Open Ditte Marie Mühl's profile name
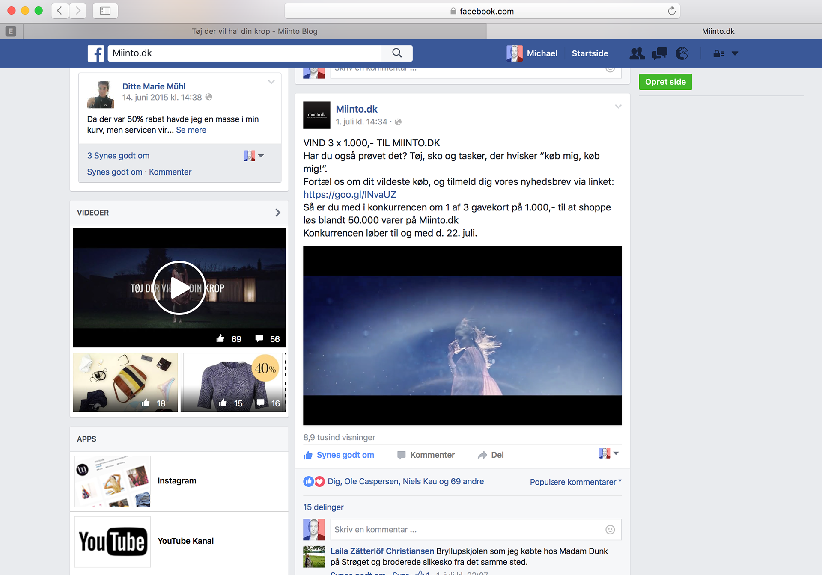 pyautogui.click(x=154, y=86)
